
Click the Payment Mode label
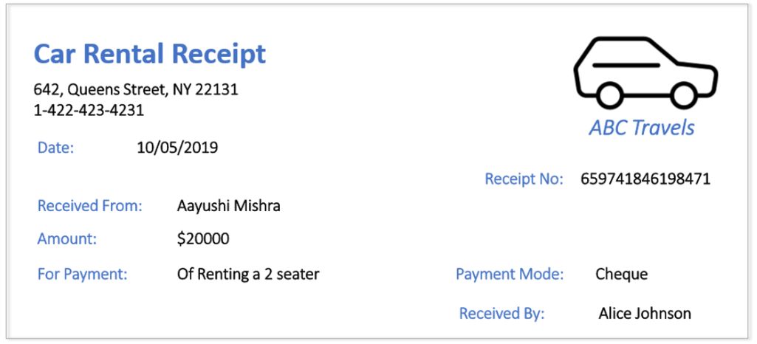(510, 275)
